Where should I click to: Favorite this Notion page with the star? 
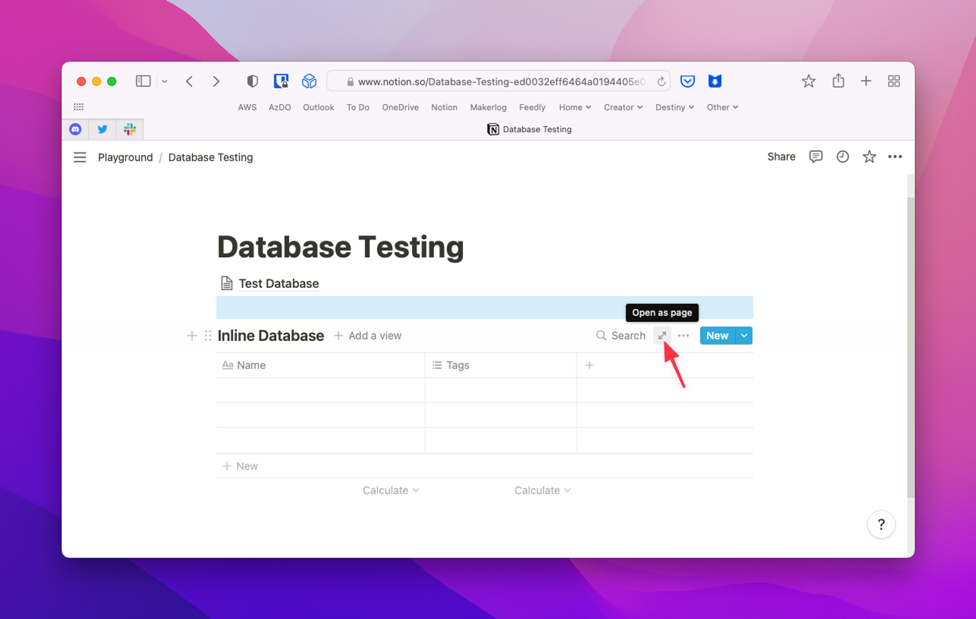point(869,157)
